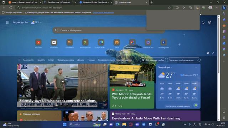Open the browser profile avatar
Image resolution: width=228 pixels, height=128 pixels.
point(210,7)
